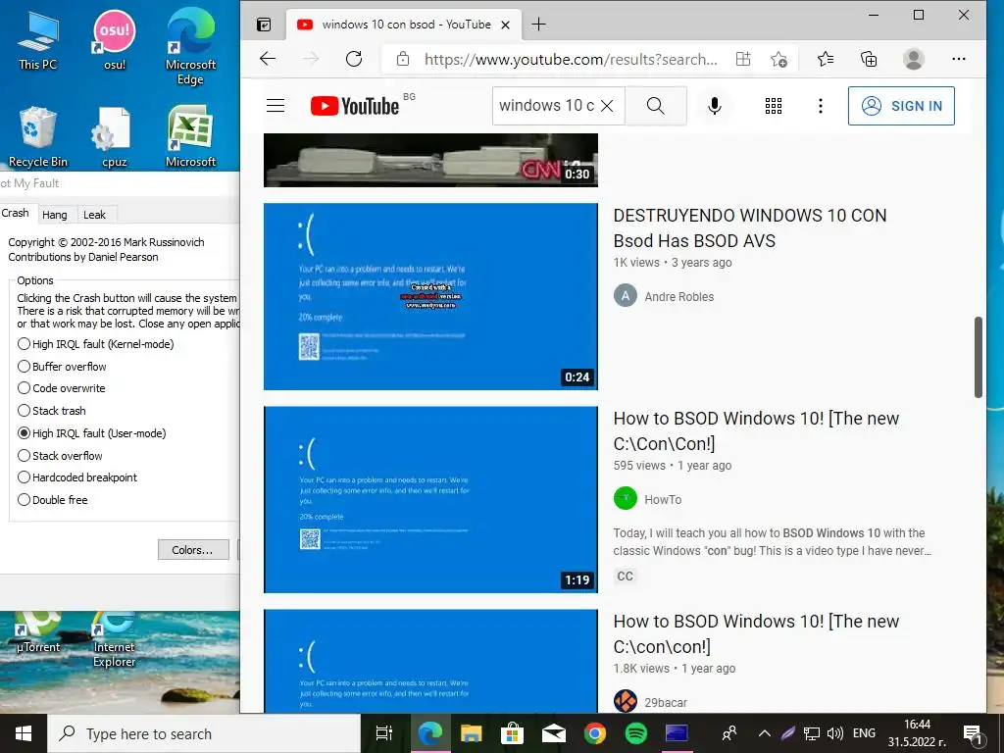Open YouTube settings three-dot menu
This screenshot has height=753, width=1004.
click(x=821, y=106)
